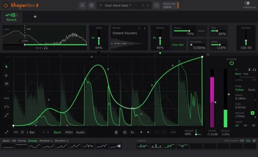Delete wave with trash icon
The height and width of the screenshot is (157, 258).
pos(116,132)
